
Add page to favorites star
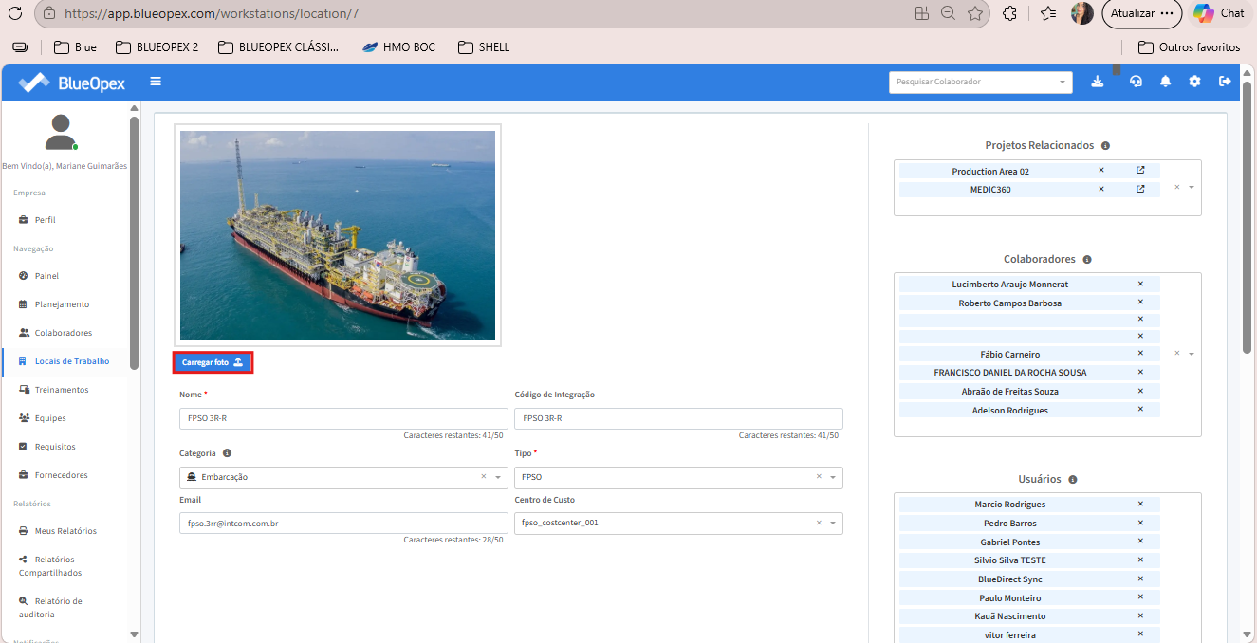[975, 13]
